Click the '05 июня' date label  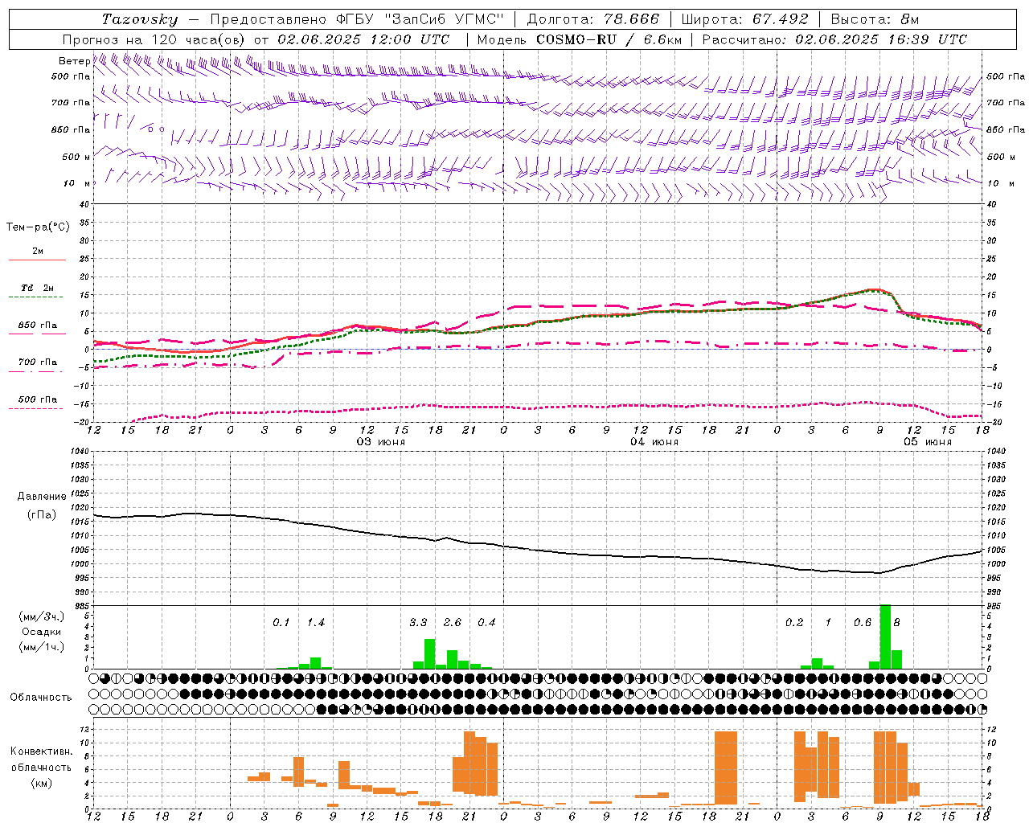point(928,442)
